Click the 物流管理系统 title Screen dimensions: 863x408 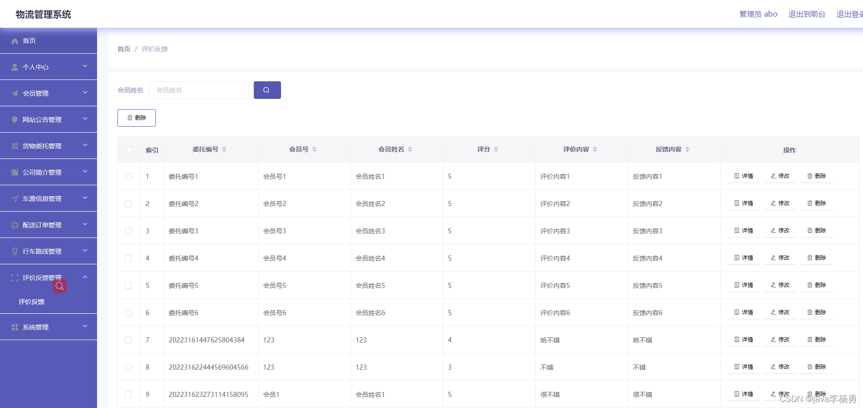click(x=43, y=15)
